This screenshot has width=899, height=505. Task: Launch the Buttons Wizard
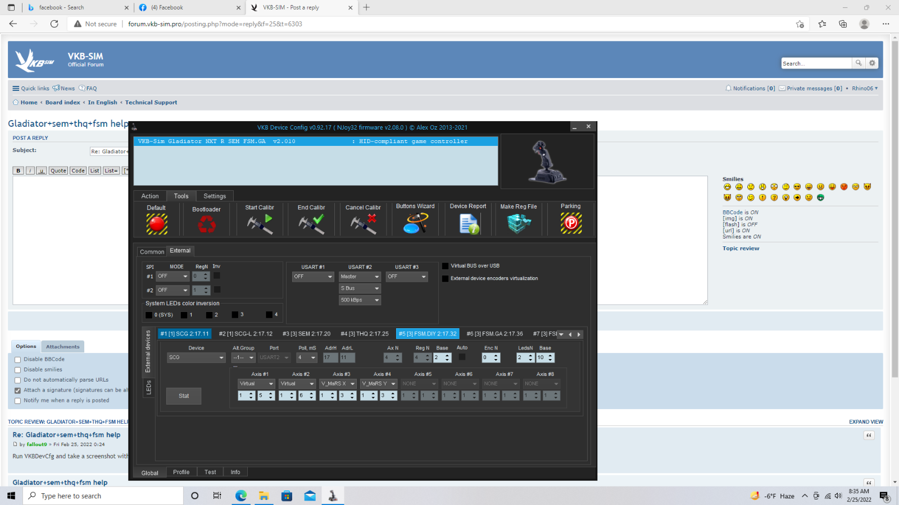point(415,223)
